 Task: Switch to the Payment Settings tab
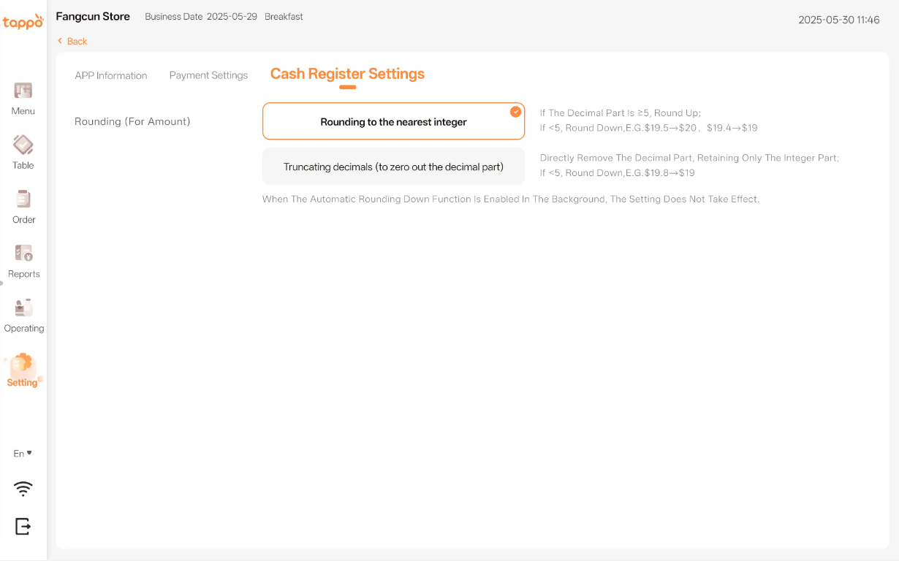208,75
